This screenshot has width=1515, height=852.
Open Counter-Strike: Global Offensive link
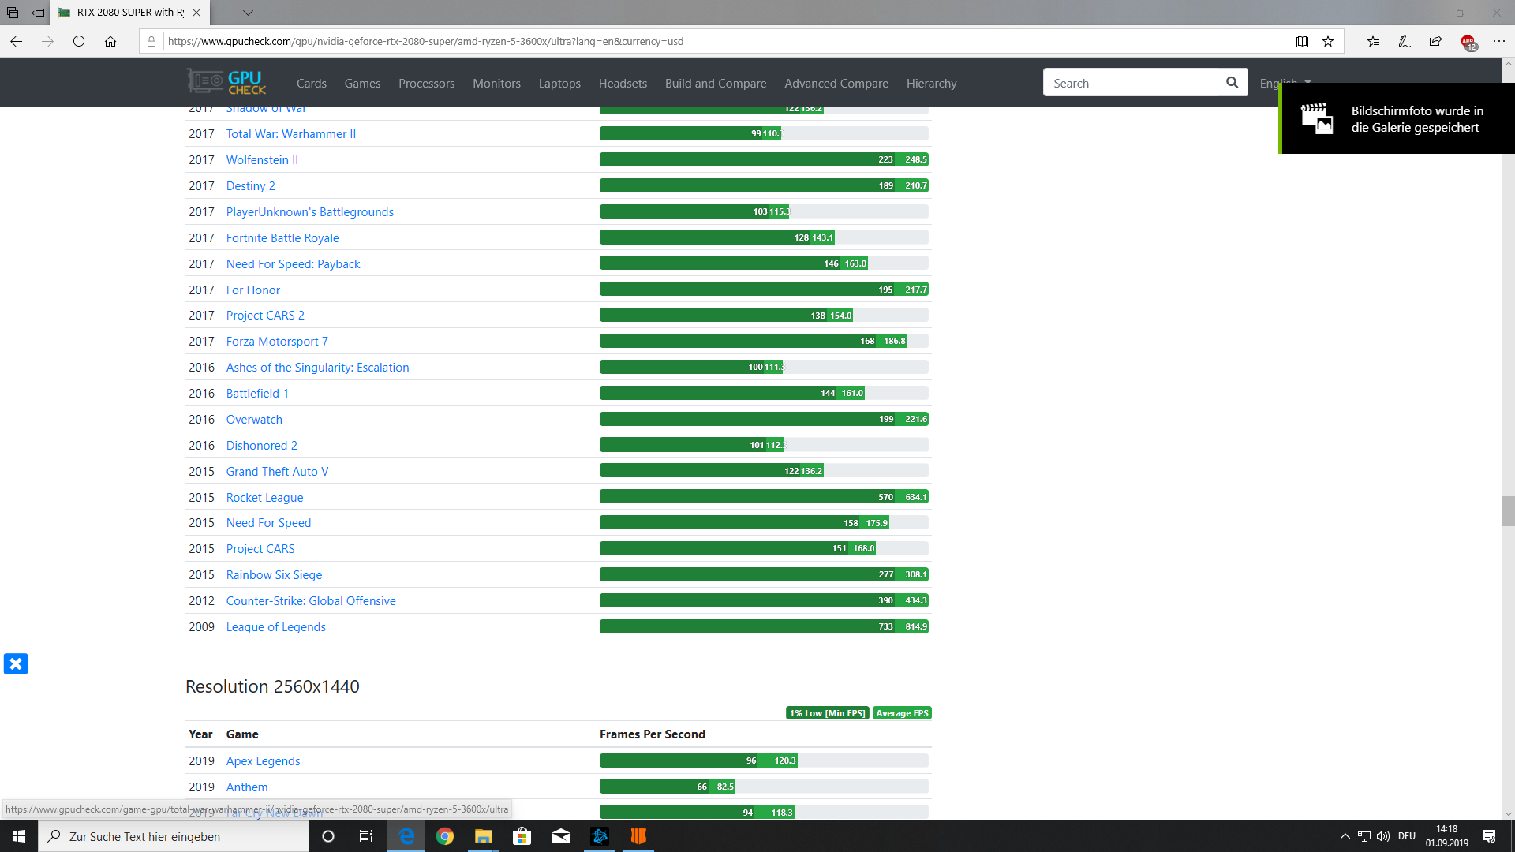click(311, 600)
